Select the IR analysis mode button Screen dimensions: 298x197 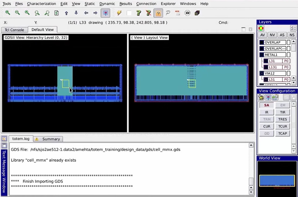coord(267,112)
